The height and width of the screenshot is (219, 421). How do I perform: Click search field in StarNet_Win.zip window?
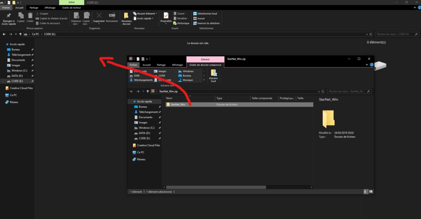point(349,91)
